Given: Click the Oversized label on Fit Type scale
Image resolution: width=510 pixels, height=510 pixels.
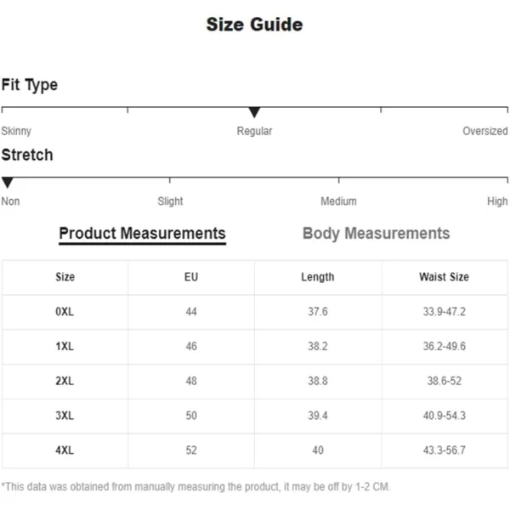Looking at the screenshot, I should (485, 131).
